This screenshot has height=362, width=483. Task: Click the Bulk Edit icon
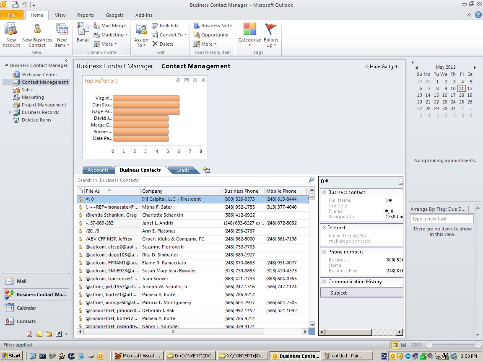tap(165, 26)
